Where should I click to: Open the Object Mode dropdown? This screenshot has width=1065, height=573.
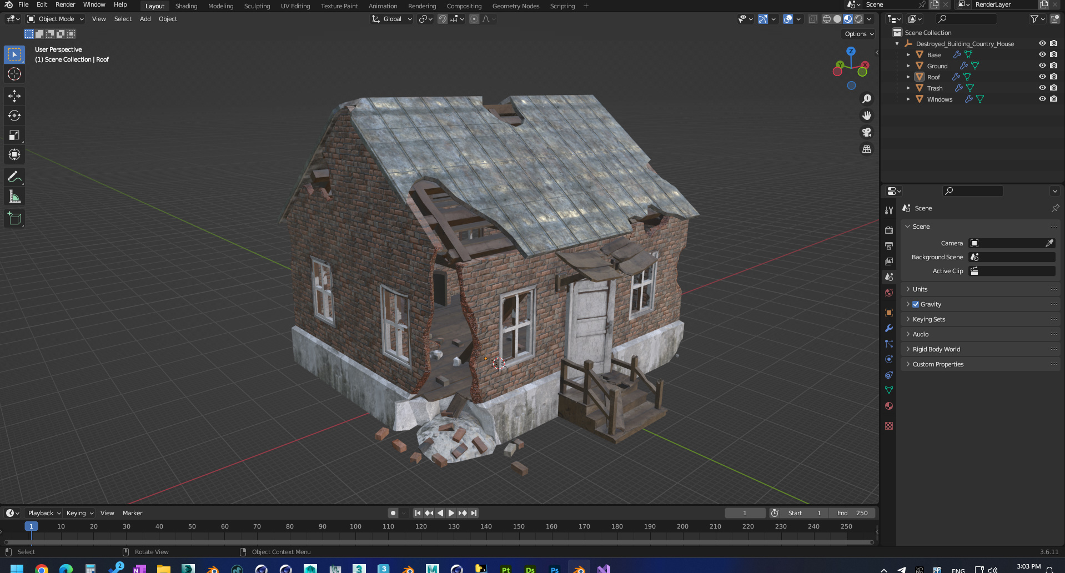point(56,19)
